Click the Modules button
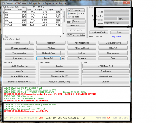The height and width of the screenshot is (123, 156). [17, 43]
